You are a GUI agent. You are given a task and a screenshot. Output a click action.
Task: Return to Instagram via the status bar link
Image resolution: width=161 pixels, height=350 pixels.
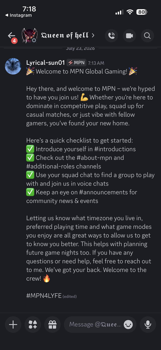tap(18, 15)
